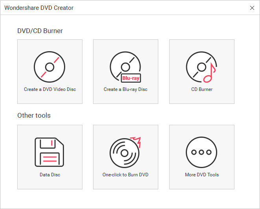The width and height of the screenshot is (260, 209).
Task: Close the Wondershare DVD Creator window
Action: tap(252, 8)
